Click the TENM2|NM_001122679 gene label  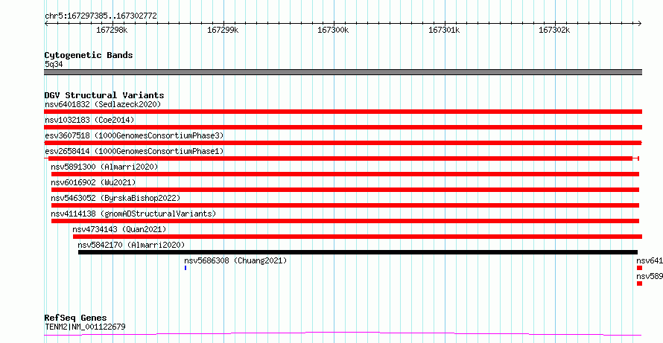pos(85,327)
